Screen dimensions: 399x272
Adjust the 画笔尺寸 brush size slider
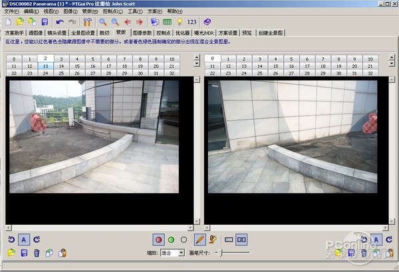tap(222, 253)
